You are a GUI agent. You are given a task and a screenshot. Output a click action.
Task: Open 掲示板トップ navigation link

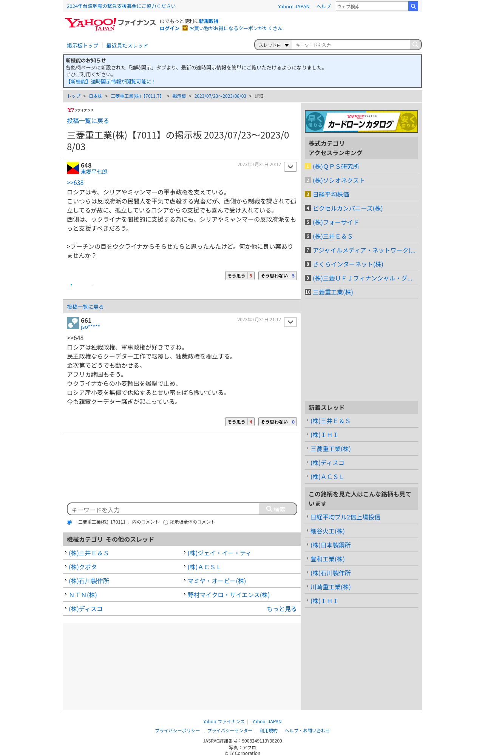tap(82, 46)
